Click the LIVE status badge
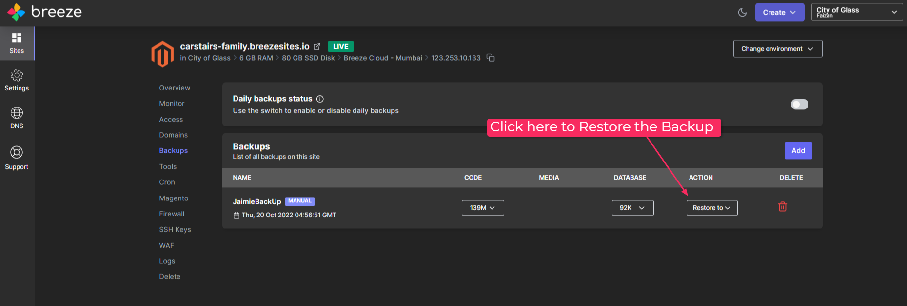The image size is (907, 306). coord(341,46)
